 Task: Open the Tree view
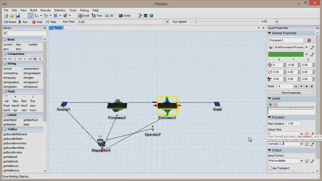(x=97, y=16)
